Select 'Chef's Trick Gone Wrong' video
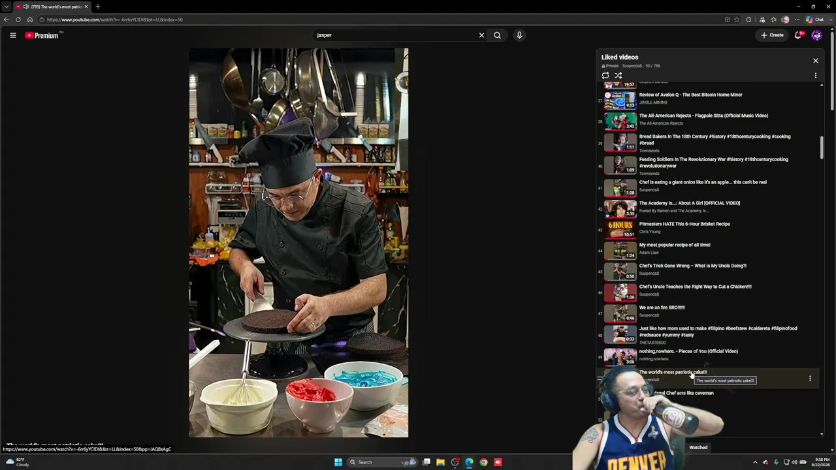The width and height of the screenshot is (836, 470). coord(692,266)
